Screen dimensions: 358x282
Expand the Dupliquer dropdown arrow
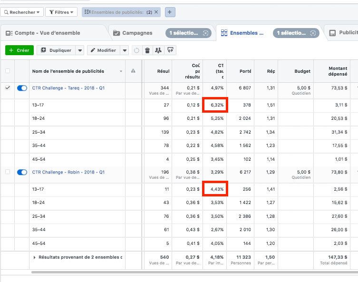coord(80,50)
